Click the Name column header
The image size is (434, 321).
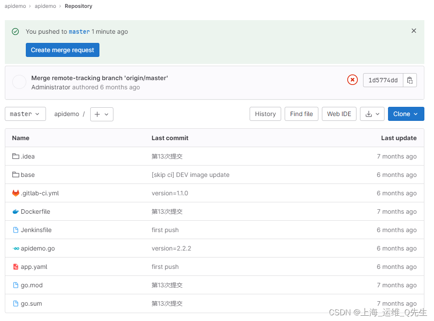click(x=21, y=138)
